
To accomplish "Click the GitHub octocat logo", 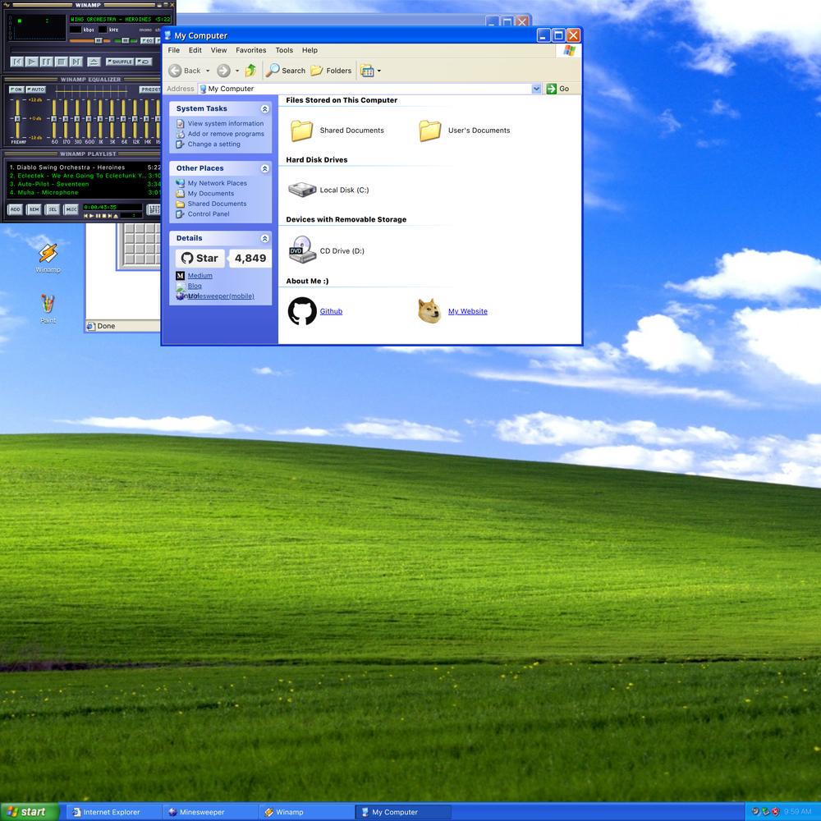I will [302, 311].
